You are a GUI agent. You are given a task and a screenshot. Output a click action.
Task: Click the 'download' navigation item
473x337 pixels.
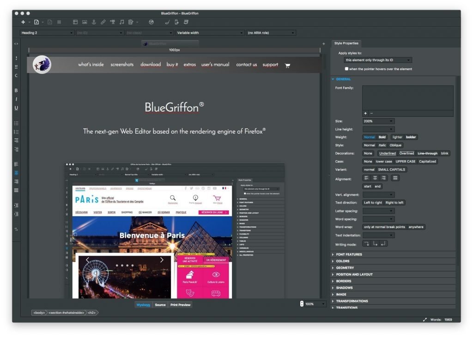(x=151, y=65)
